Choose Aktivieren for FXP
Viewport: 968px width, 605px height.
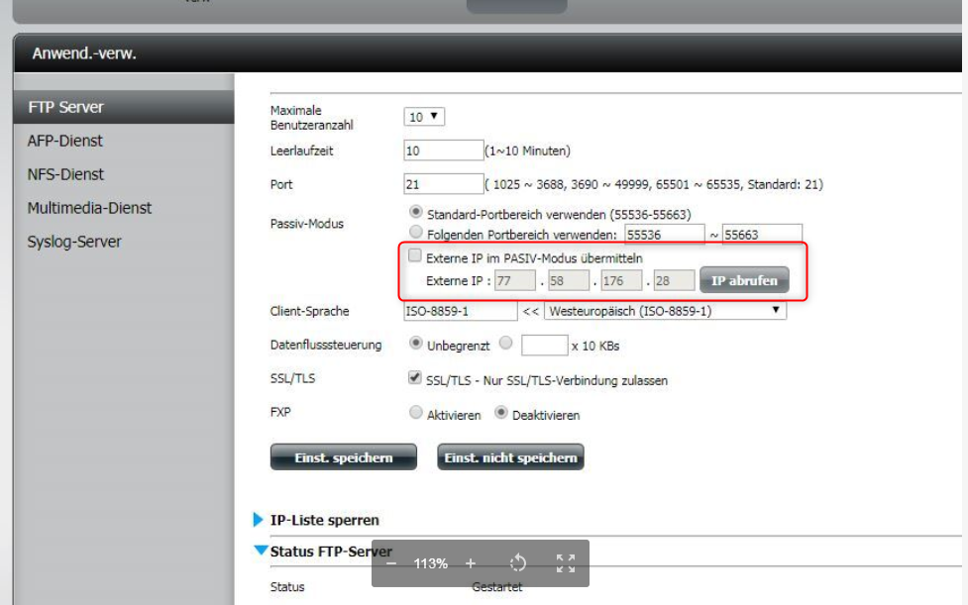click(x=416, y=414)
